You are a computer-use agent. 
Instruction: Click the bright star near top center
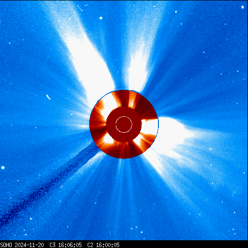101,18
